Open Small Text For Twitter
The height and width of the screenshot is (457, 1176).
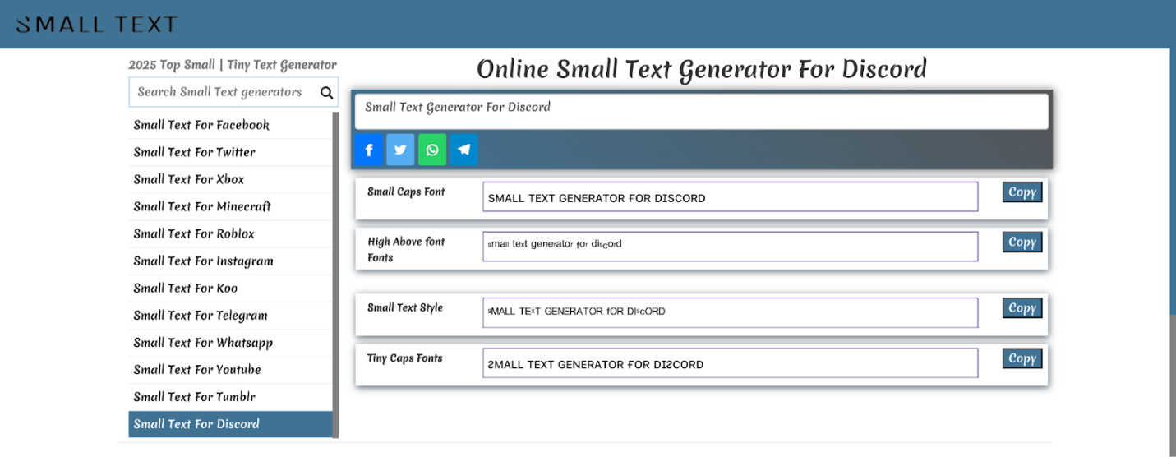click(x=230, y=152)
